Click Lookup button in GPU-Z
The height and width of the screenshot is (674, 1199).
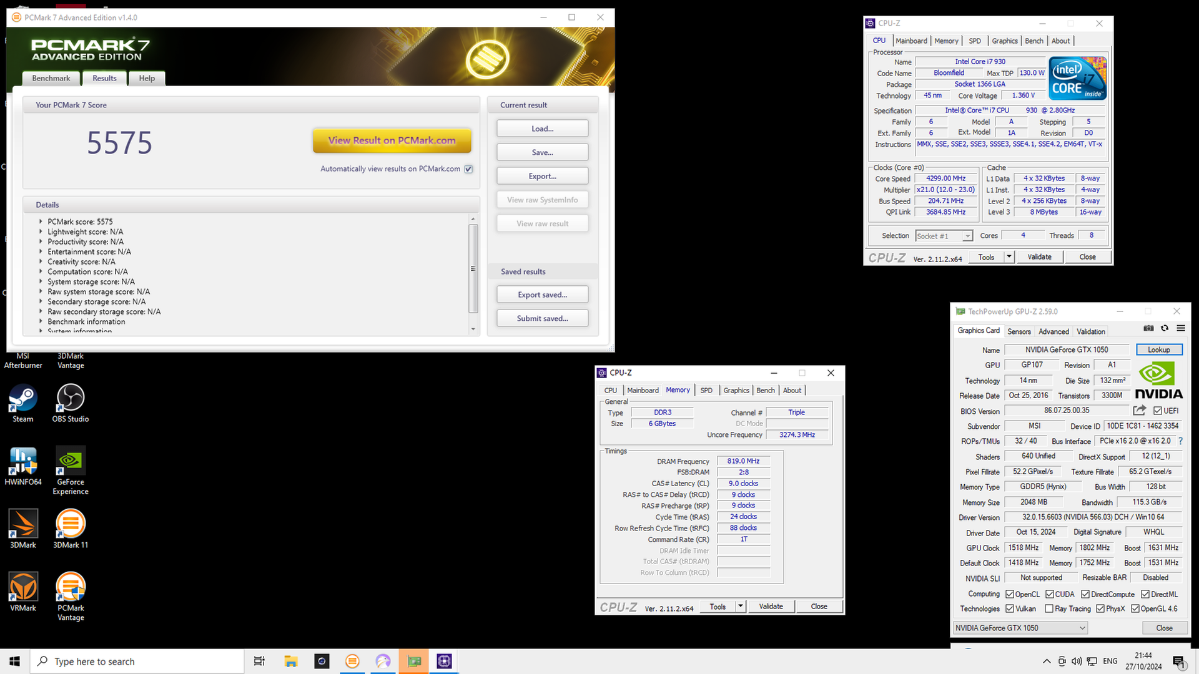point(1158,349)
